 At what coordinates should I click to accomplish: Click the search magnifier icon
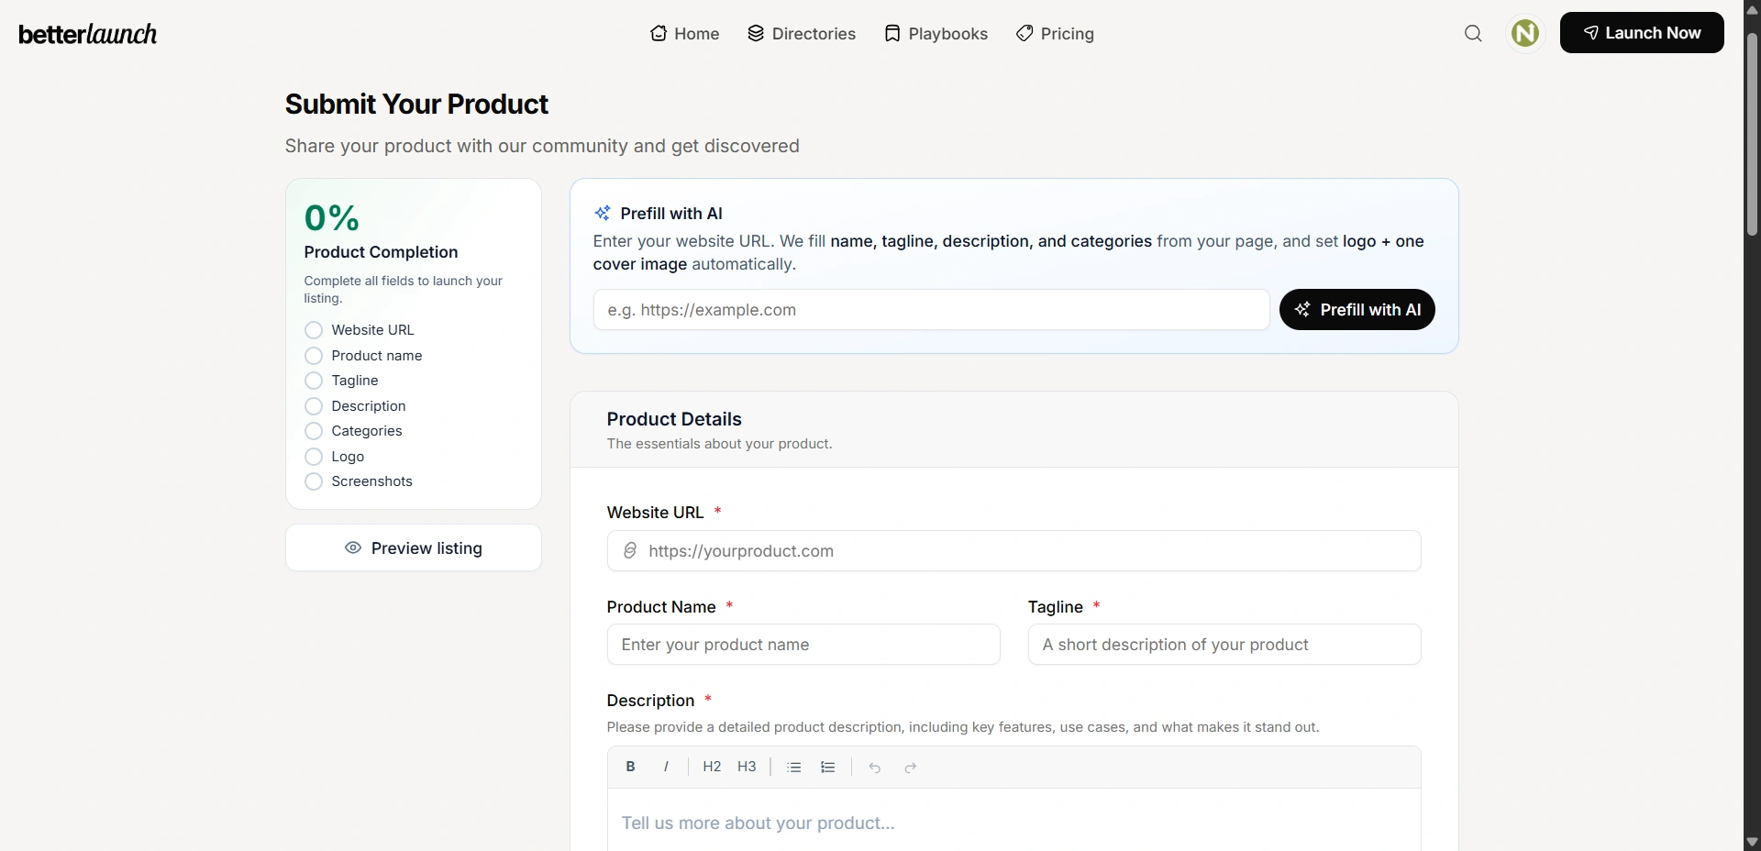[x=1473, y=34]
